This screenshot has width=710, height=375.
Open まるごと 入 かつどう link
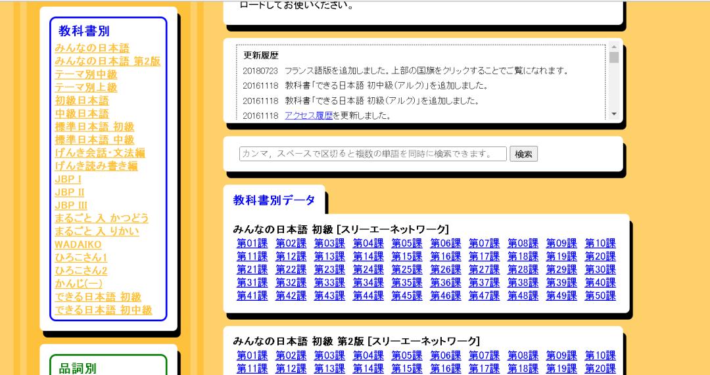coord(102,219)
